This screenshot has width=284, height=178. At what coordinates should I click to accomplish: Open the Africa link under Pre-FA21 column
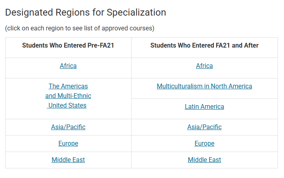[x=68, y=66]
